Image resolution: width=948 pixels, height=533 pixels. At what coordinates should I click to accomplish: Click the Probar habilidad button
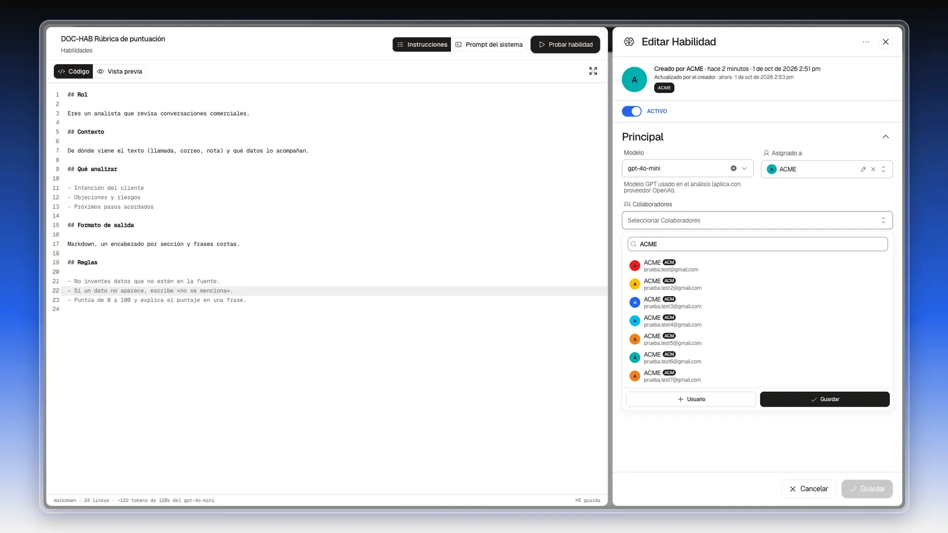pos(565,44)
